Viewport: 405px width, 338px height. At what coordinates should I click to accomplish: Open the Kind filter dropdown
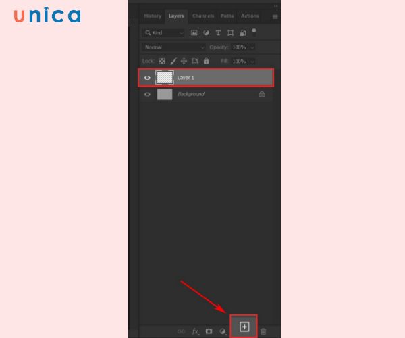click(x=164, y=33)
